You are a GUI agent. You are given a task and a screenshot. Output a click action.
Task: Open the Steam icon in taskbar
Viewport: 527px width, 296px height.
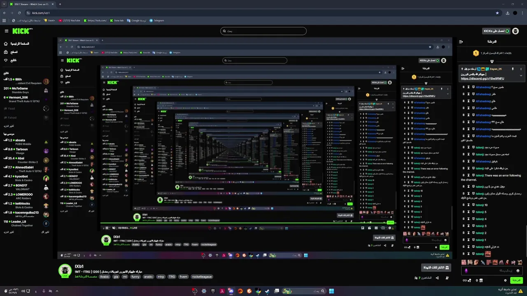point(267,291)
